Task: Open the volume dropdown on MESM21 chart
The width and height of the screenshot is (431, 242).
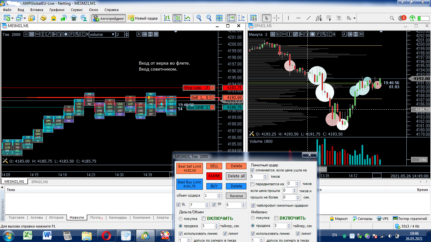Action: pos(113,34)
